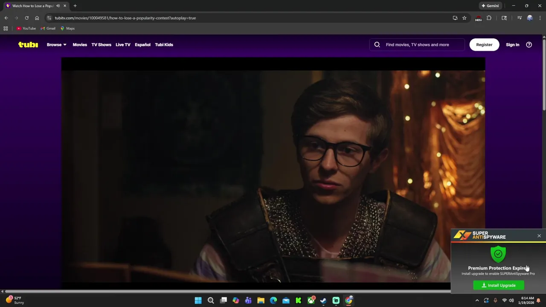Click the browser Home button
The image size is (546, 307).
click(37, 18)
